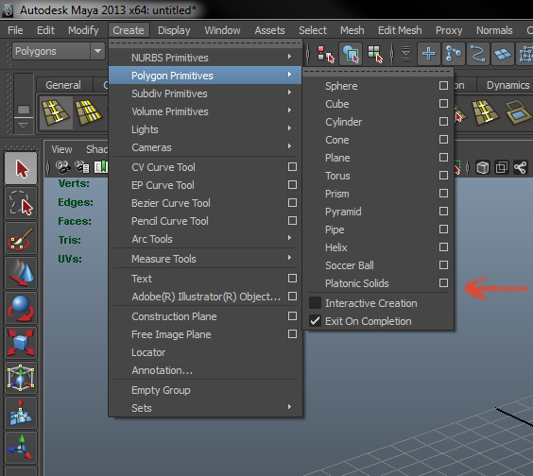The image size is (533, 476).
Task: Click the Show Manipulator tool
Action: click(x=21, y=449)
